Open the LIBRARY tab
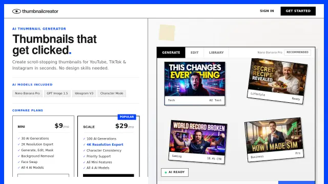The height and width of the screenshot is (184, 328). pyautogui.click(x=216, y=53)
